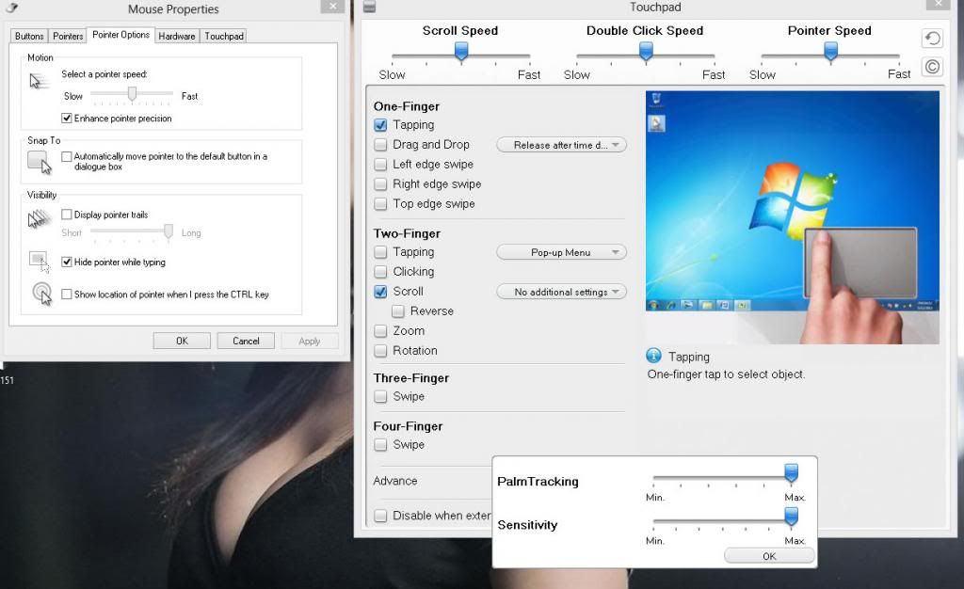
Task: Click the Sensitivity slider handle
Action: [791, 517]
